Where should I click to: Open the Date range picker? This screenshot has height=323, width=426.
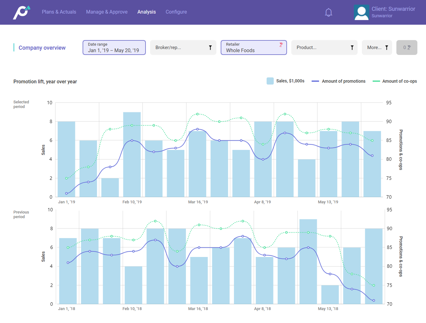point(114,48)
